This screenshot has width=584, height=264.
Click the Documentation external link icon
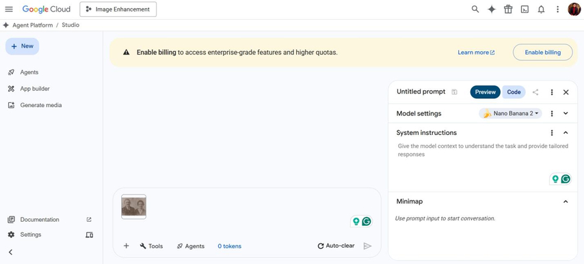click(x=89, y=220)
